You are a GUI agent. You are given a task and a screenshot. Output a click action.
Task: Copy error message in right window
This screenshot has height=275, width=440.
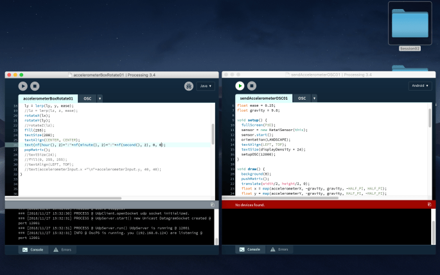click(x=429, y=204)
